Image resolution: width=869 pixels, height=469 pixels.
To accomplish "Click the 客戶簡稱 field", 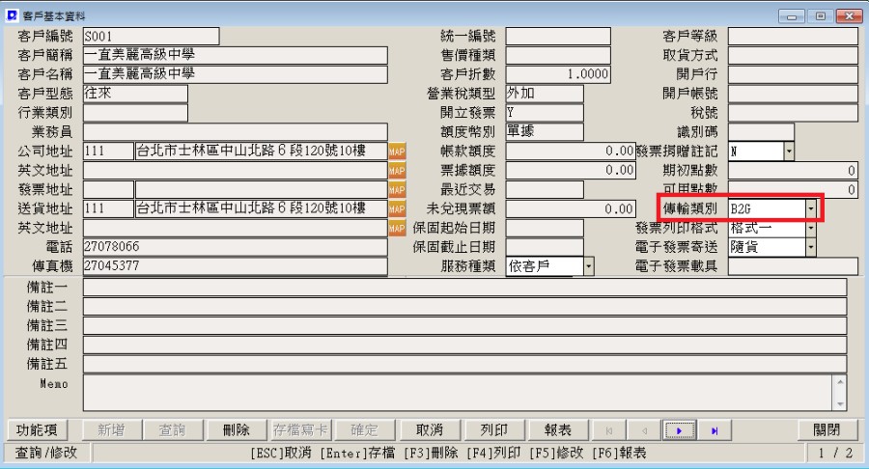I will pyautogui.click(x=235, y=55).
